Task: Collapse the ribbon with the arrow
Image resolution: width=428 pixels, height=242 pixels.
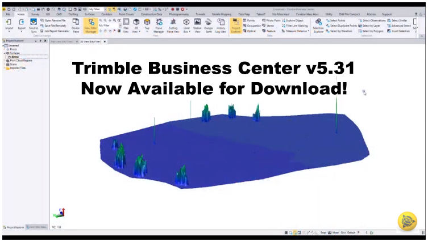Action: [x=422, y=36]
